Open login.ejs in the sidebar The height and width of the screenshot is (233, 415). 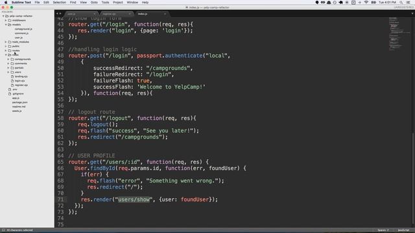19,81
